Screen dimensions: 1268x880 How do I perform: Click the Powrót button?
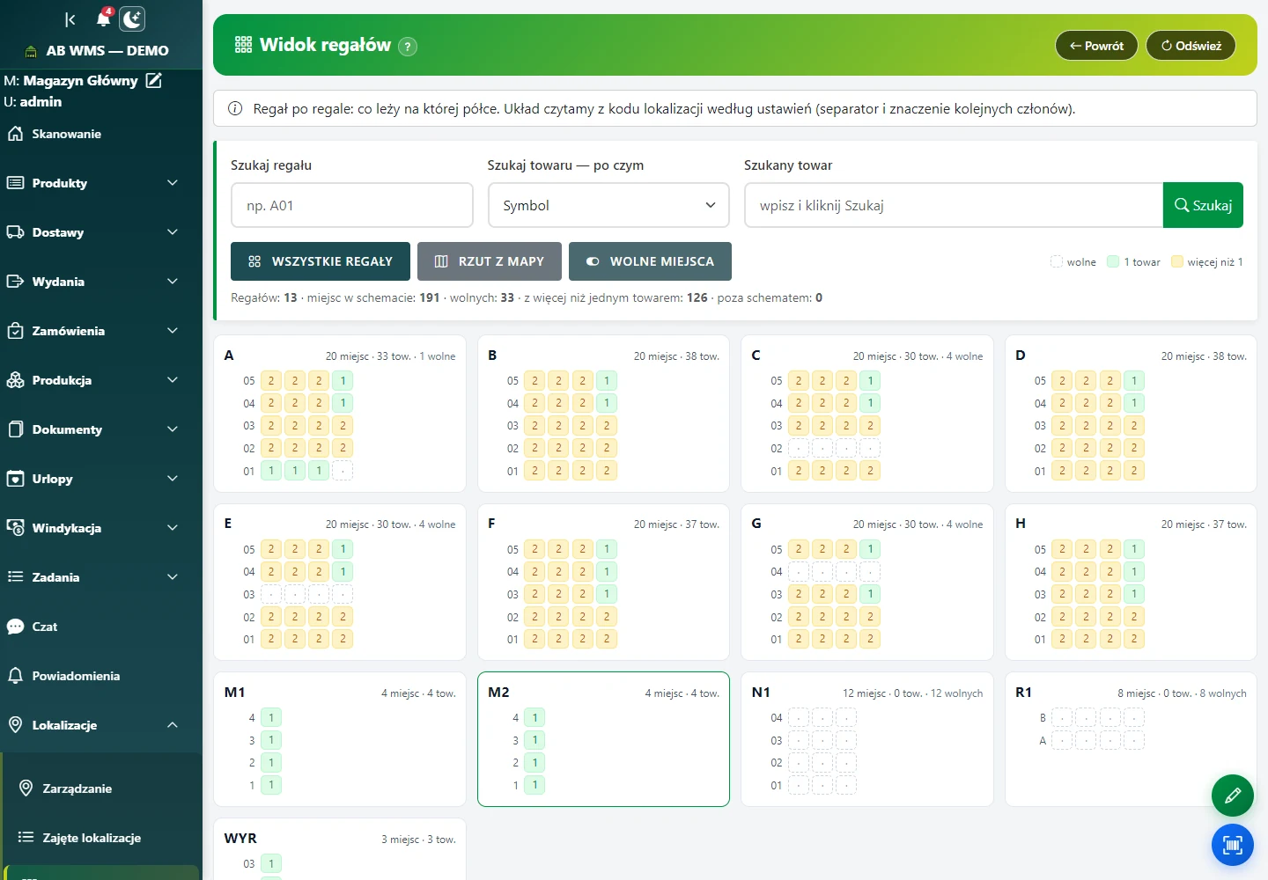tap(1096, 46)
